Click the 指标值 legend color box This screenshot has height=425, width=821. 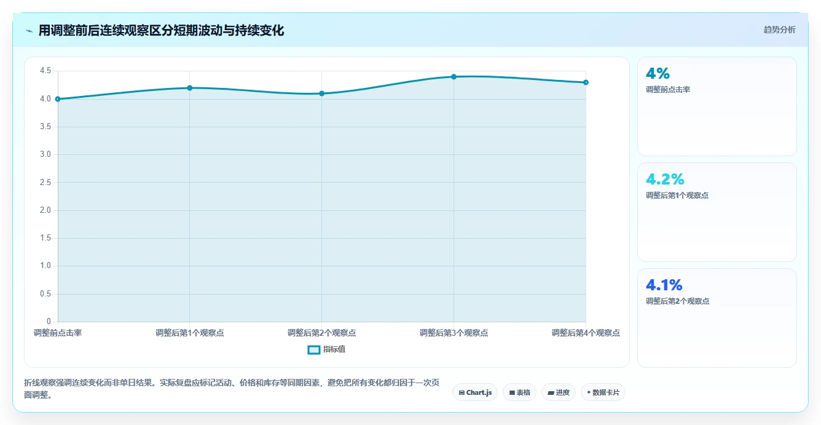click(x=313, y=349)
